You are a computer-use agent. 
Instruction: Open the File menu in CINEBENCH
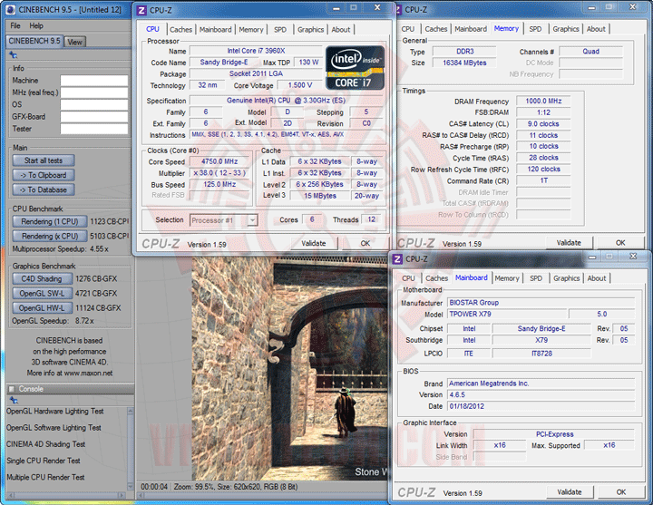pos(15,25)
